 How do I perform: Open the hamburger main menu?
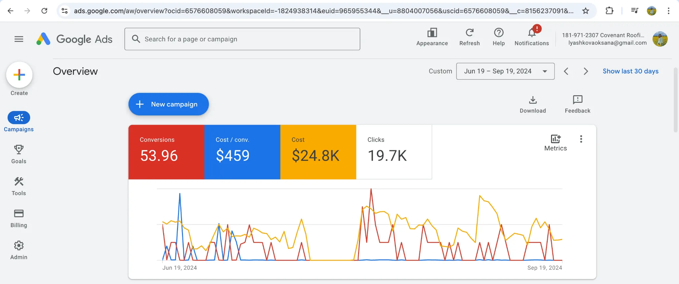pyautogui.click(x=19, y=39)
